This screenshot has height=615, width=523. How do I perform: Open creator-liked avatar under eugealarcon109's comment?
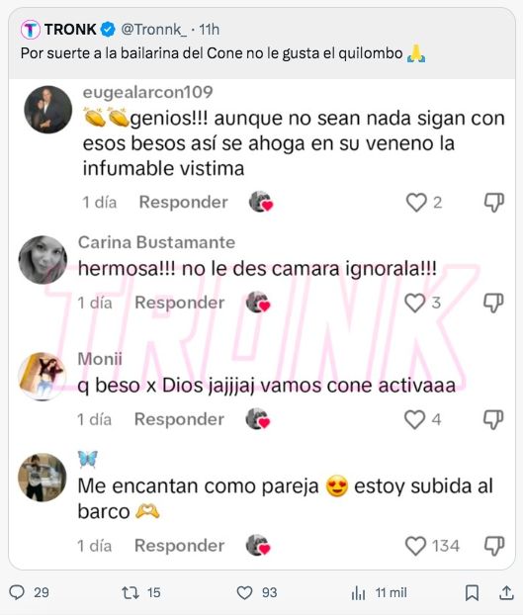[261, 202]
